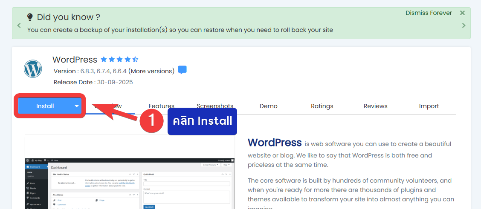481x209 pixels.
Task: Click the WordPress dashboard screenshot preview
Action: (130, 179)
